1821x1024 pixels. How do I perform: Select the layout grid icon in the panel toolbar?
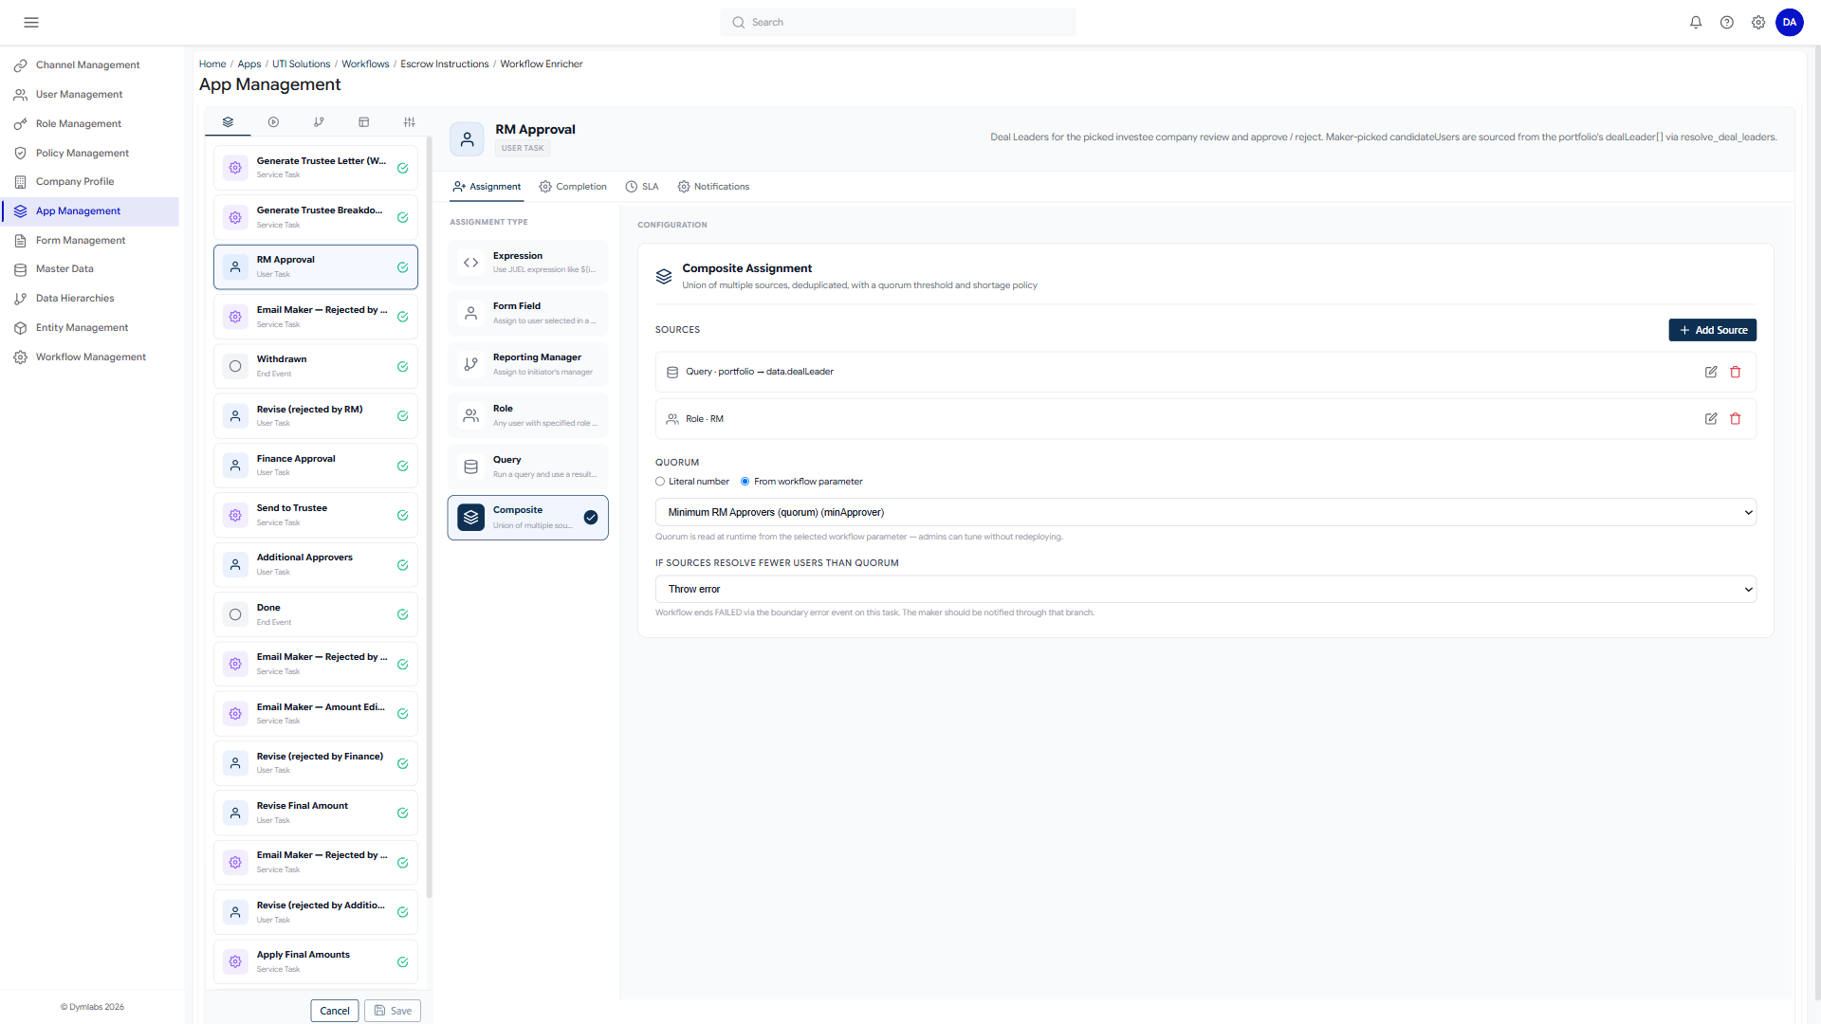click(x=363, y=121)
